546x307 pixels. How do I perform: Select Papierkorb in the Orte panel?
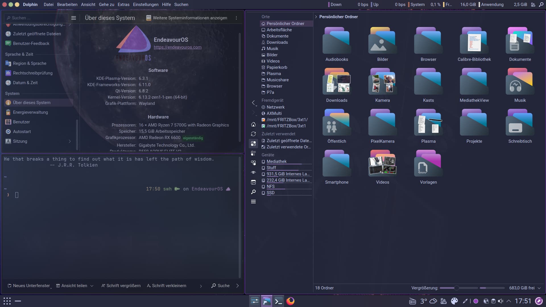coord(286,67)
